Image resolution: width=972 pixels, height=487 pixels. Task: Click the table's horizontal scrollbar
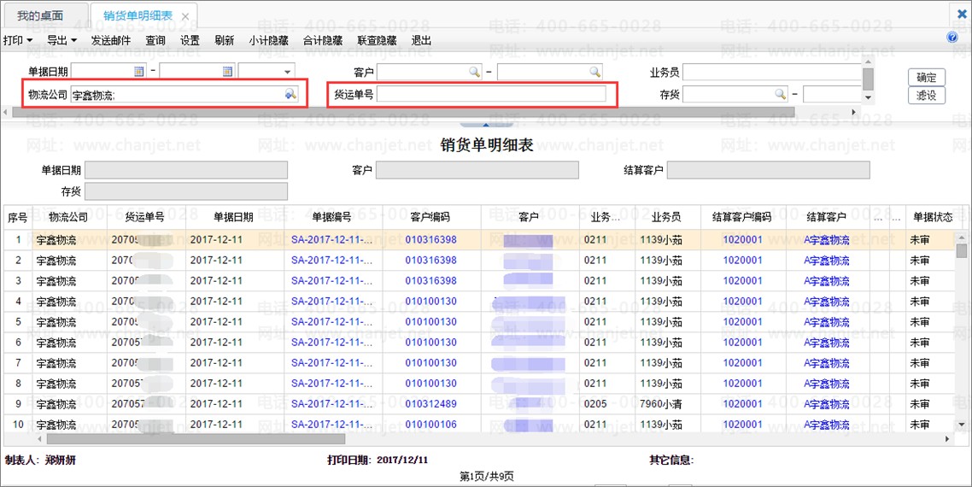tap(342, 439)
